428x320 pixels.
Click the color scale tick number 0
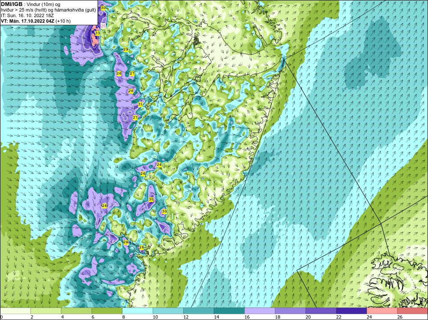coord(1,317)
